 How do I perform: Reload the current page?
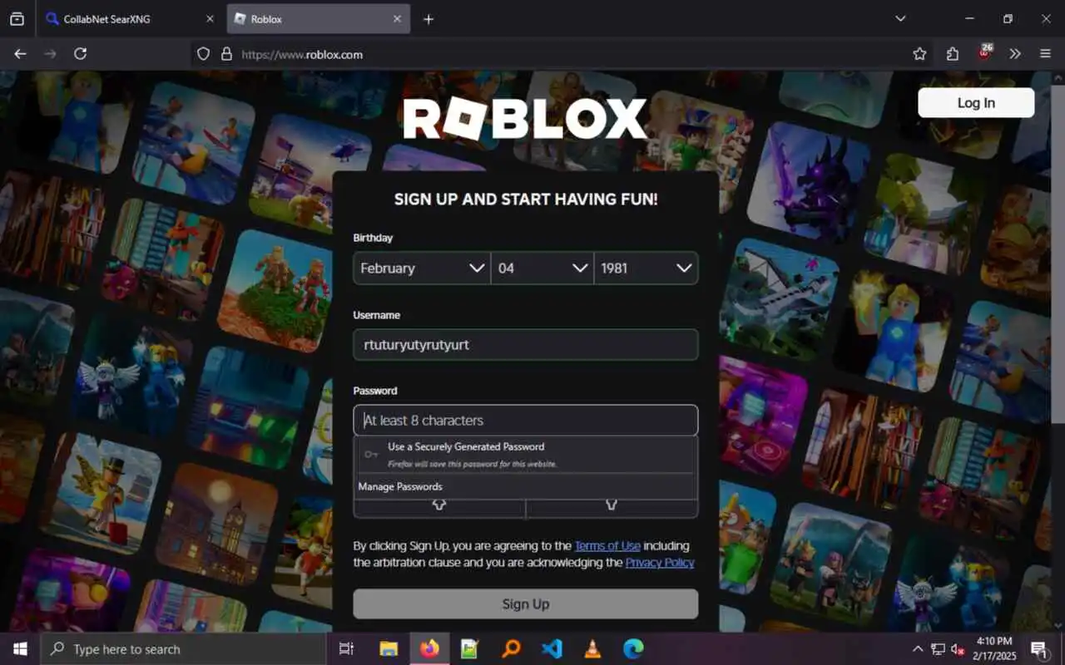(80, 54)
